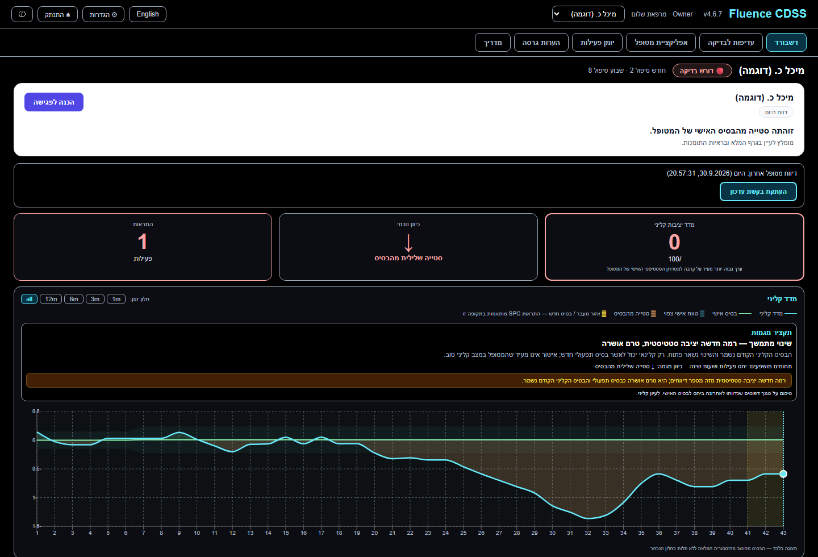The image size is (818, 557).
Task: Click the הכנה לפגישה button
Action: tap(54, 102)
